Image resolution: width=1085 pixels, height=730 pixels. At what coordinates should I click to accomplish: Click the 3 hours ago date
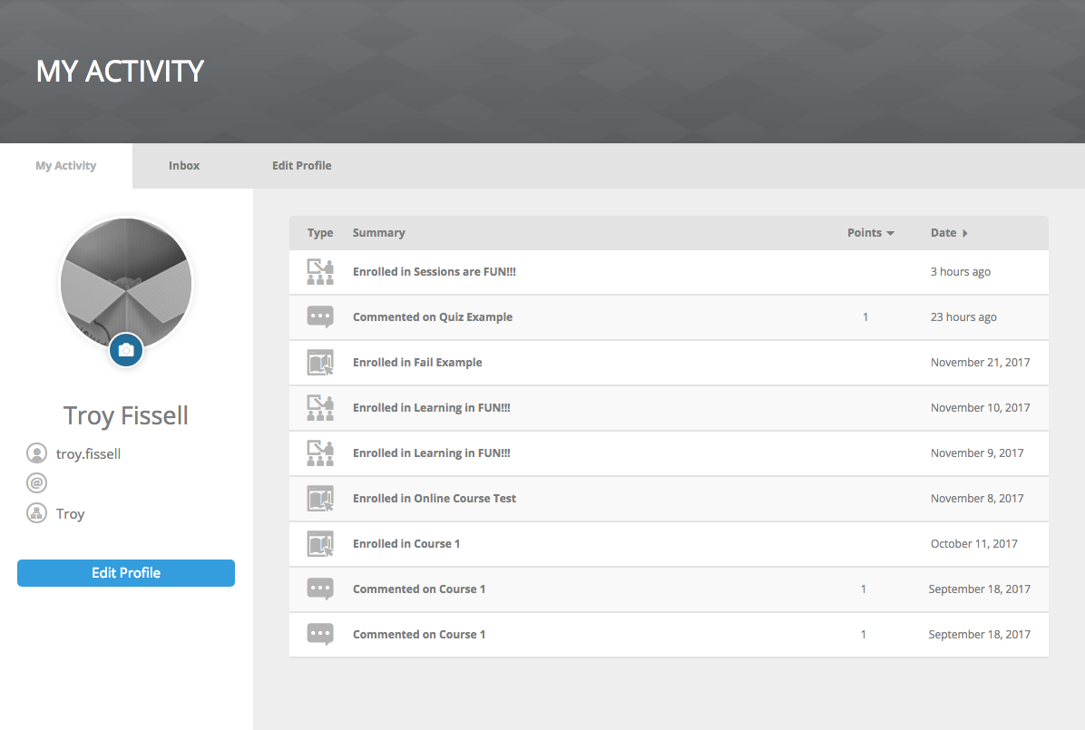click(x=961, y=272)
